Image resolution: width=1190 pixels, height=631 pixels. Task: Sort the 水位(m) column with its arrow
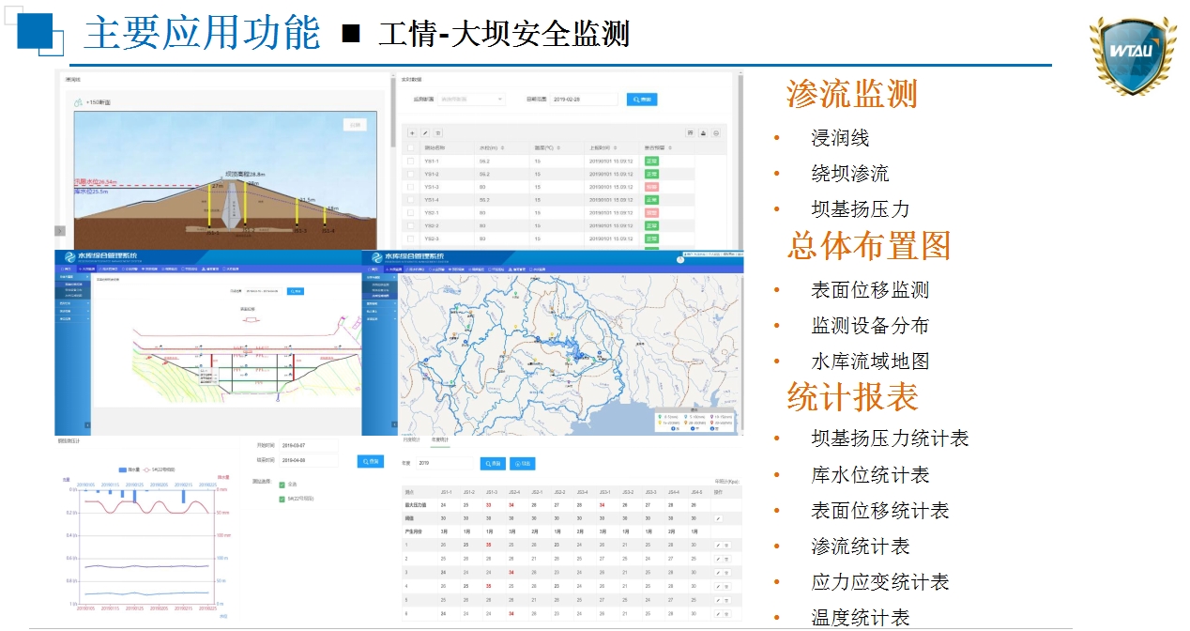point(504,147)
